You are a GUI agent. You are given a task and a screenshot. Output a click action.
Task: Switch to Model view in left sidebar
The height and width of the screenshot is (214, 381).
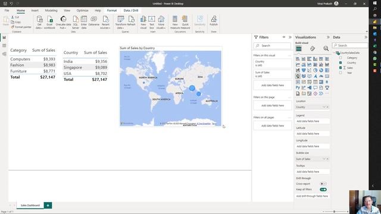pyautogui.click(x=4, y=54)
